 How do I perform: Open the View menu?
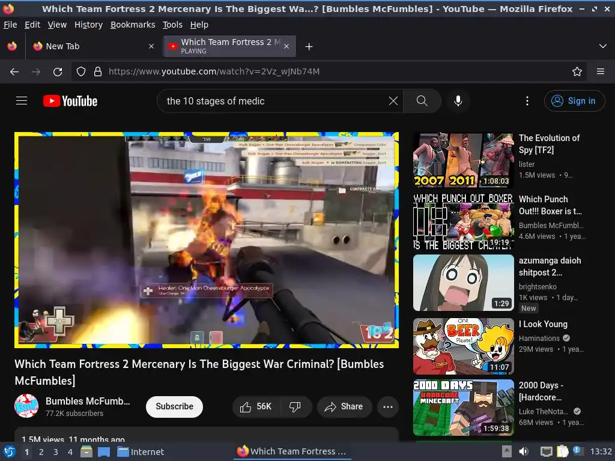coord(57,25)
